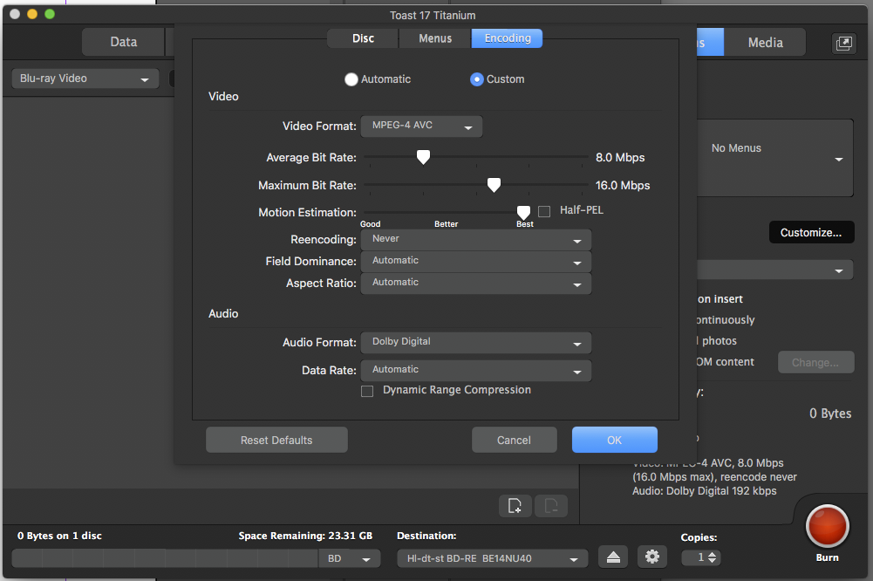Click the red Burn button
This screenshot has height=581, width=873.
[827, 526]
